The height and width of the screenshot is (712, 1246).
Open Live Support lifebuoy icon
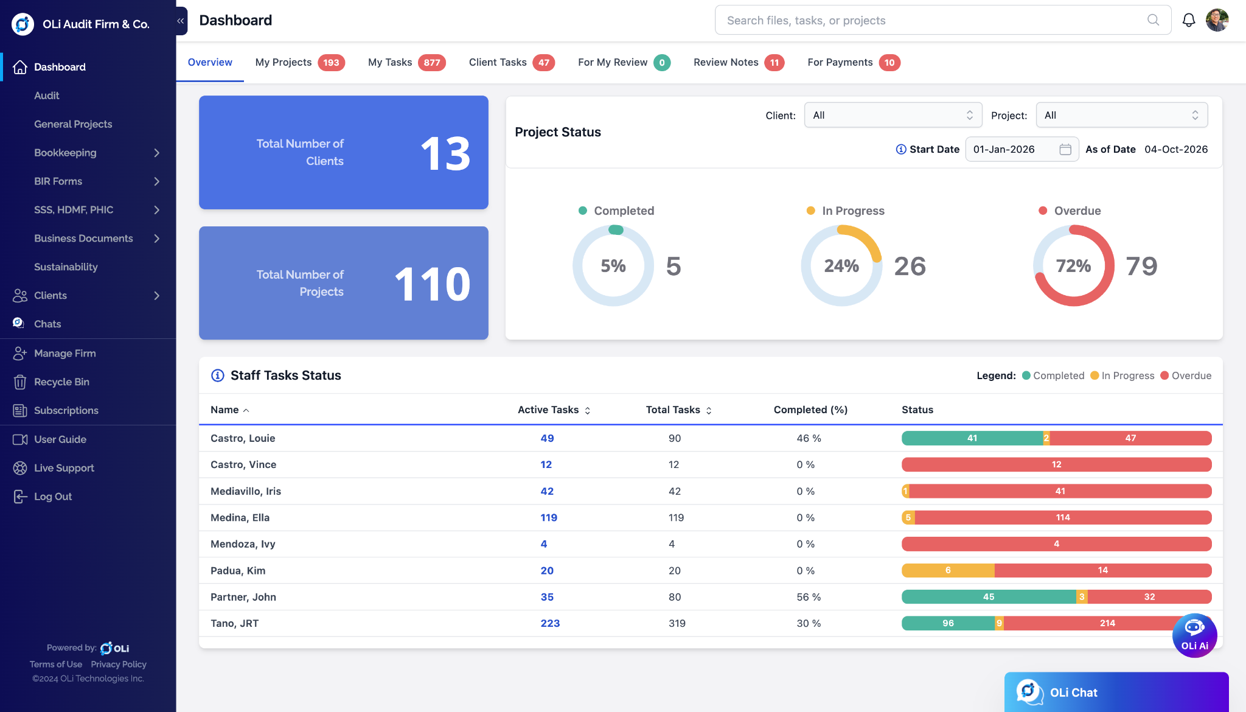[20, 468]
